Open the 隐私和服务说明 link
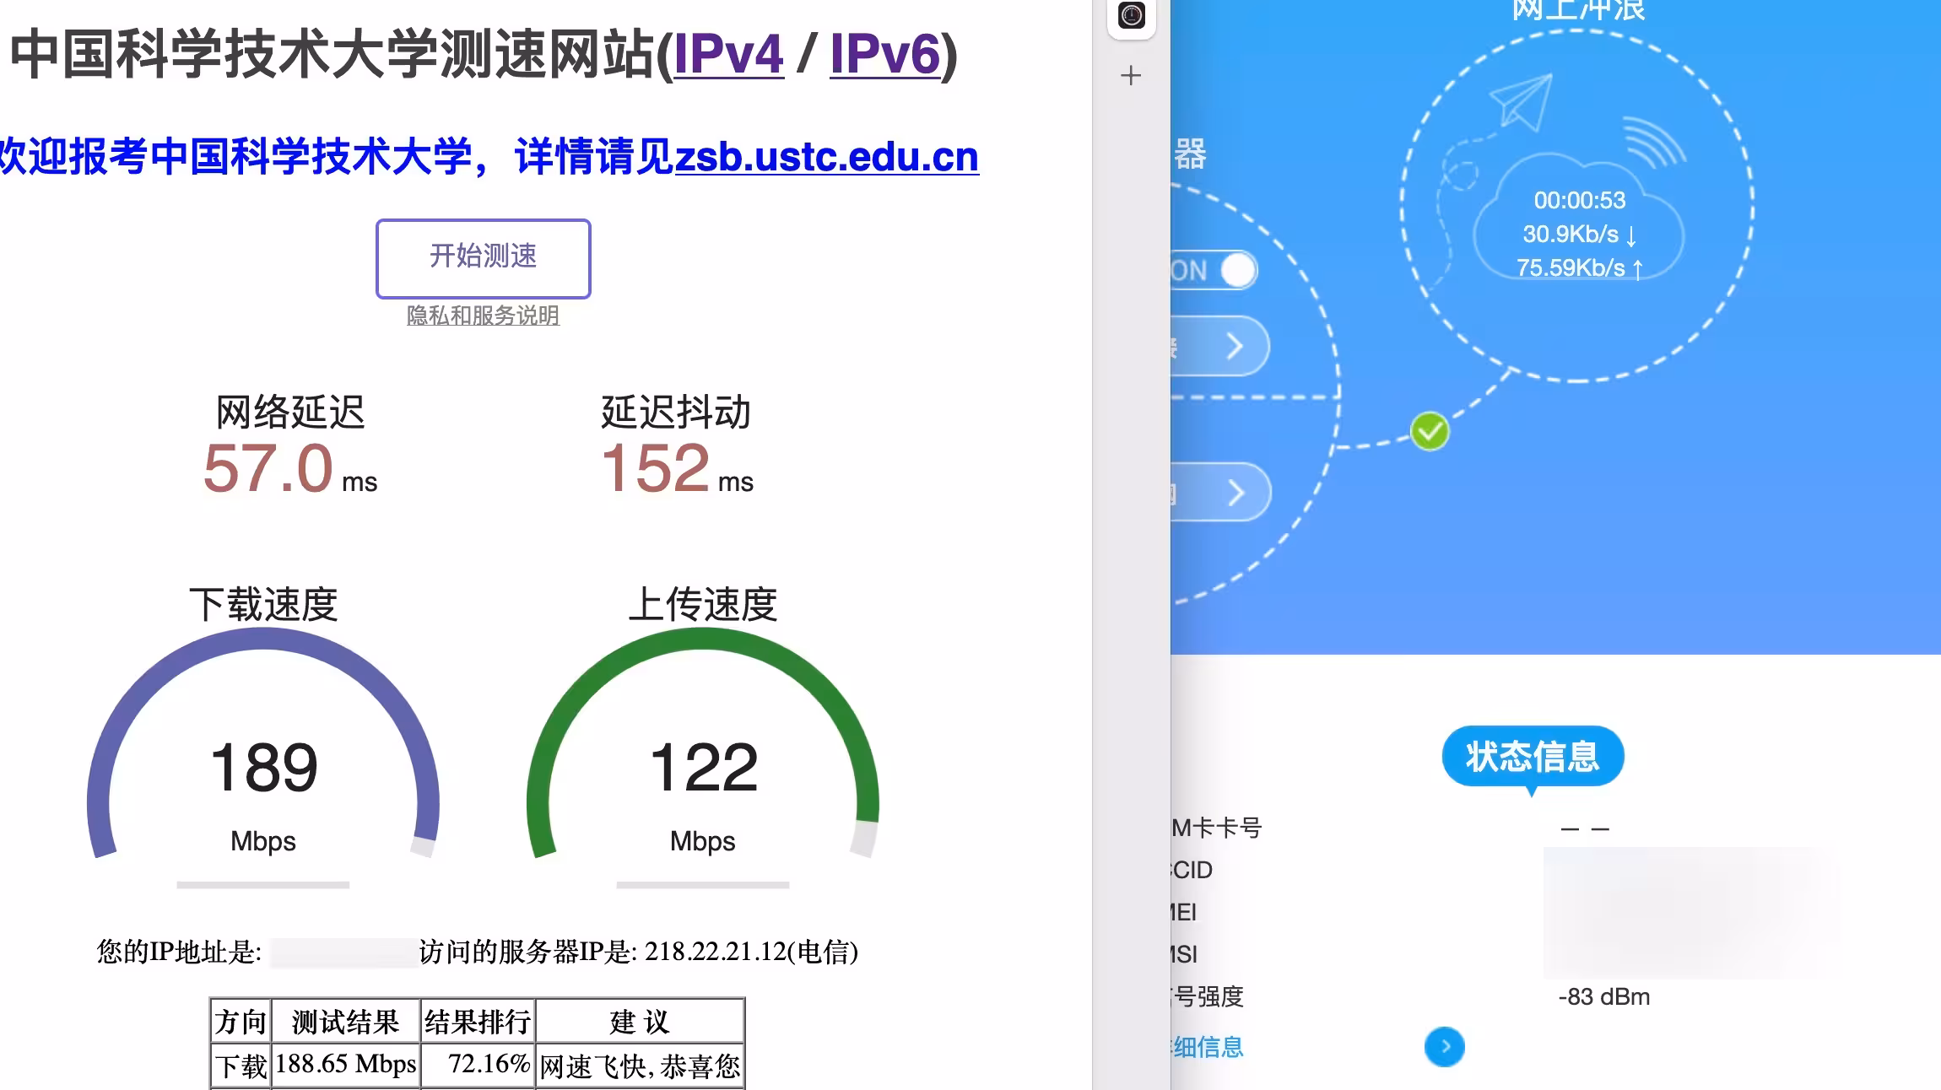The image size is (1941, 1090). (x=483, y=316)
